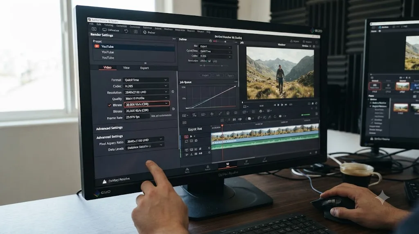This screenshot has width=419, height=234.
Task: Click reset icon next to Resolution dropdown
Action: (x=173, y=92)
